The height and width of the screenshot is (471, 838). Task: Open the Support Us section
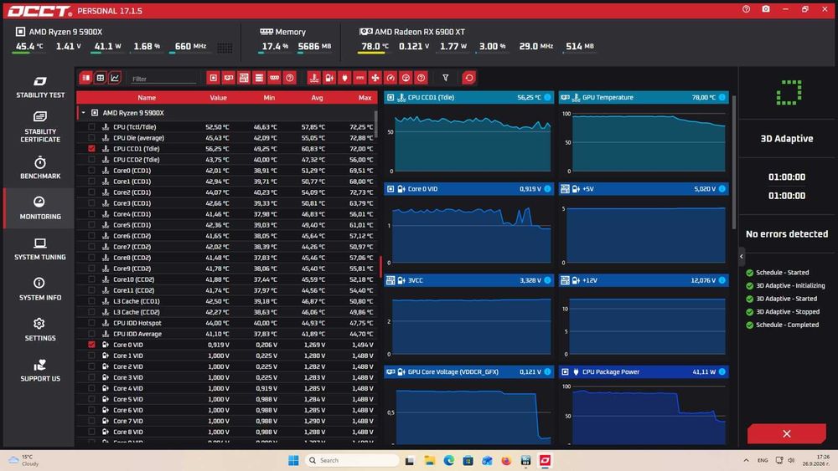click(40, 370)
